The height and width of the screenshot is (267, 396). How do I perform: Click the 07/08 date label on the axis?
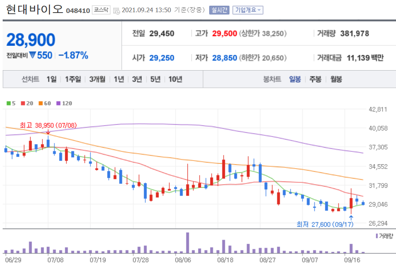[x=56, y=260]
